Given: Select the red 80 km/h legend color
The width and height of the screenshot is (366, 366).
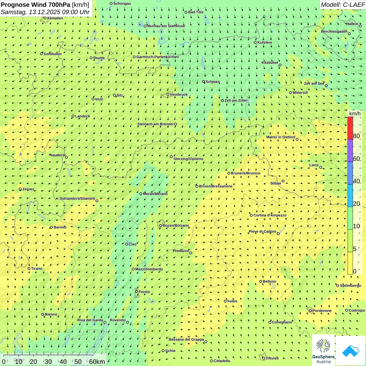Looking at the screenshot, I should [x=350, y=128].
